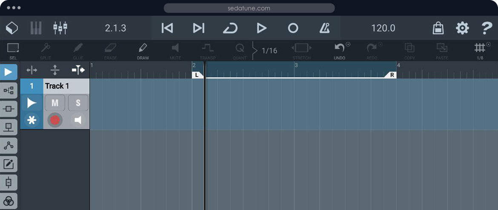498x210 pixels.
Task: Expand track height with vertical arrows
Action: 55,70
